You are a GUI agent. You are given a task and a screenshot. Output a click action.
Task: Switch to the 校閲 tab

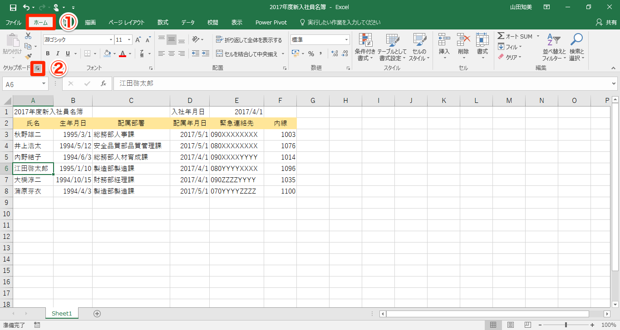[212, 22]
